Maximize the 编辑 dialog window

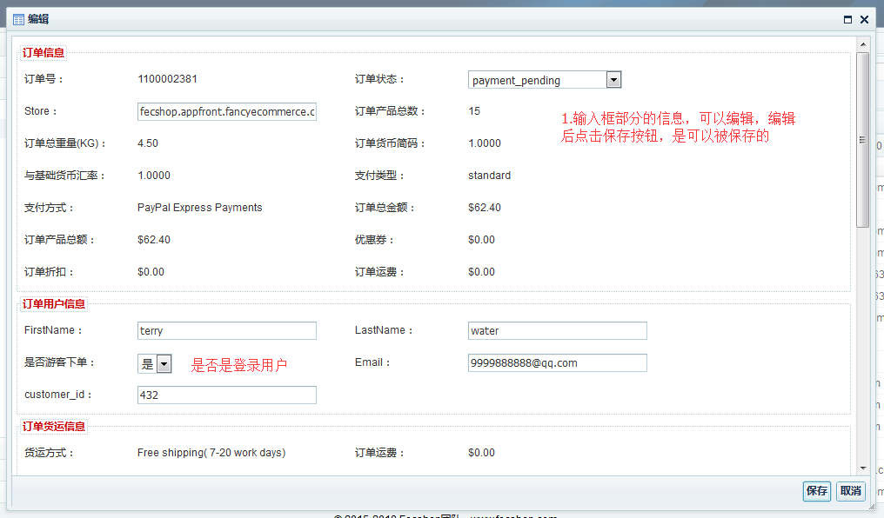847,20
